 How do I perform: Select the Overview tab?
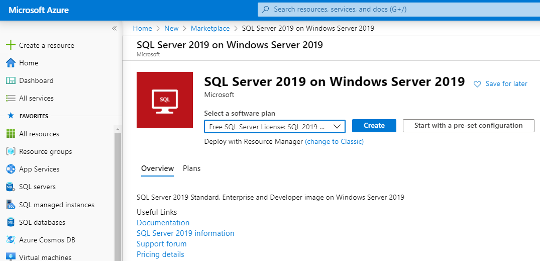pyautogui.click(x=157, y=168)
